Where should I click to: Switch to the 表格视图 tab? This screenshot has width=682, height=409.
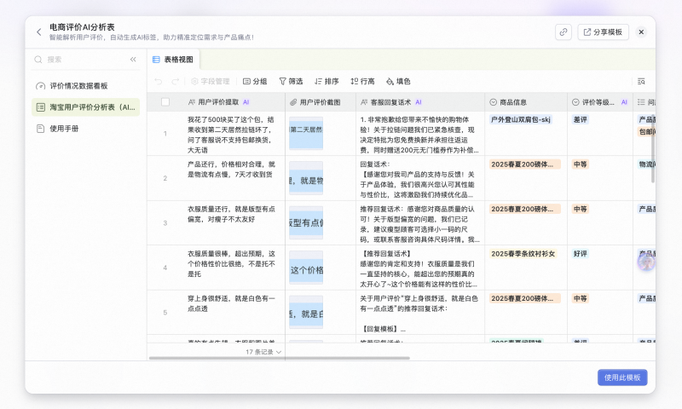173,60
